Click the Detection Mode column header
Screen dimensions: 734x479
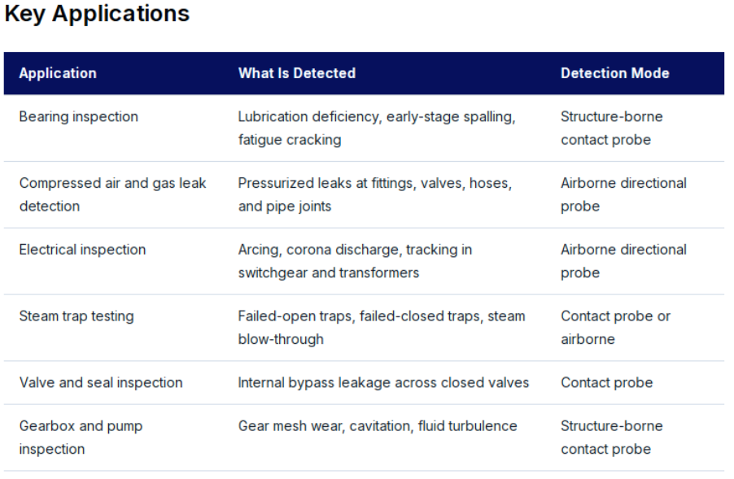[614, 73]
